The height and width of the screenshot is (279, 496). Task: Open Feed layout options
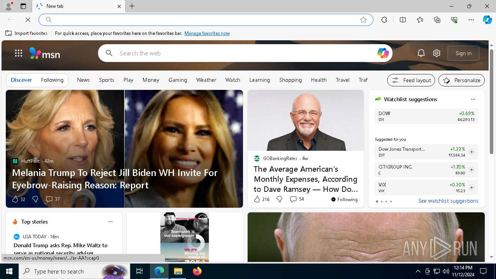click(411, 80)
